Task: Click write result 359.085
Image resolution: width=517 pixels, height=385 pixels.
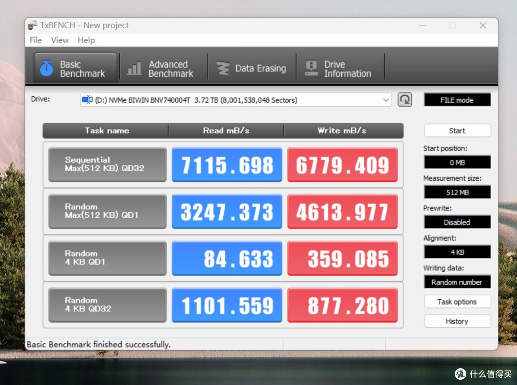Action: [343, 258]
